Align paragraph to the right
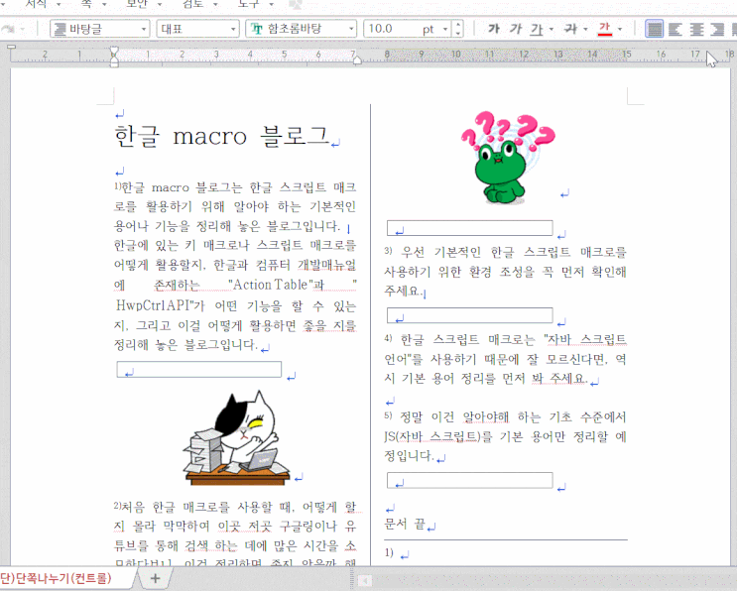 [x=717, y=29]
